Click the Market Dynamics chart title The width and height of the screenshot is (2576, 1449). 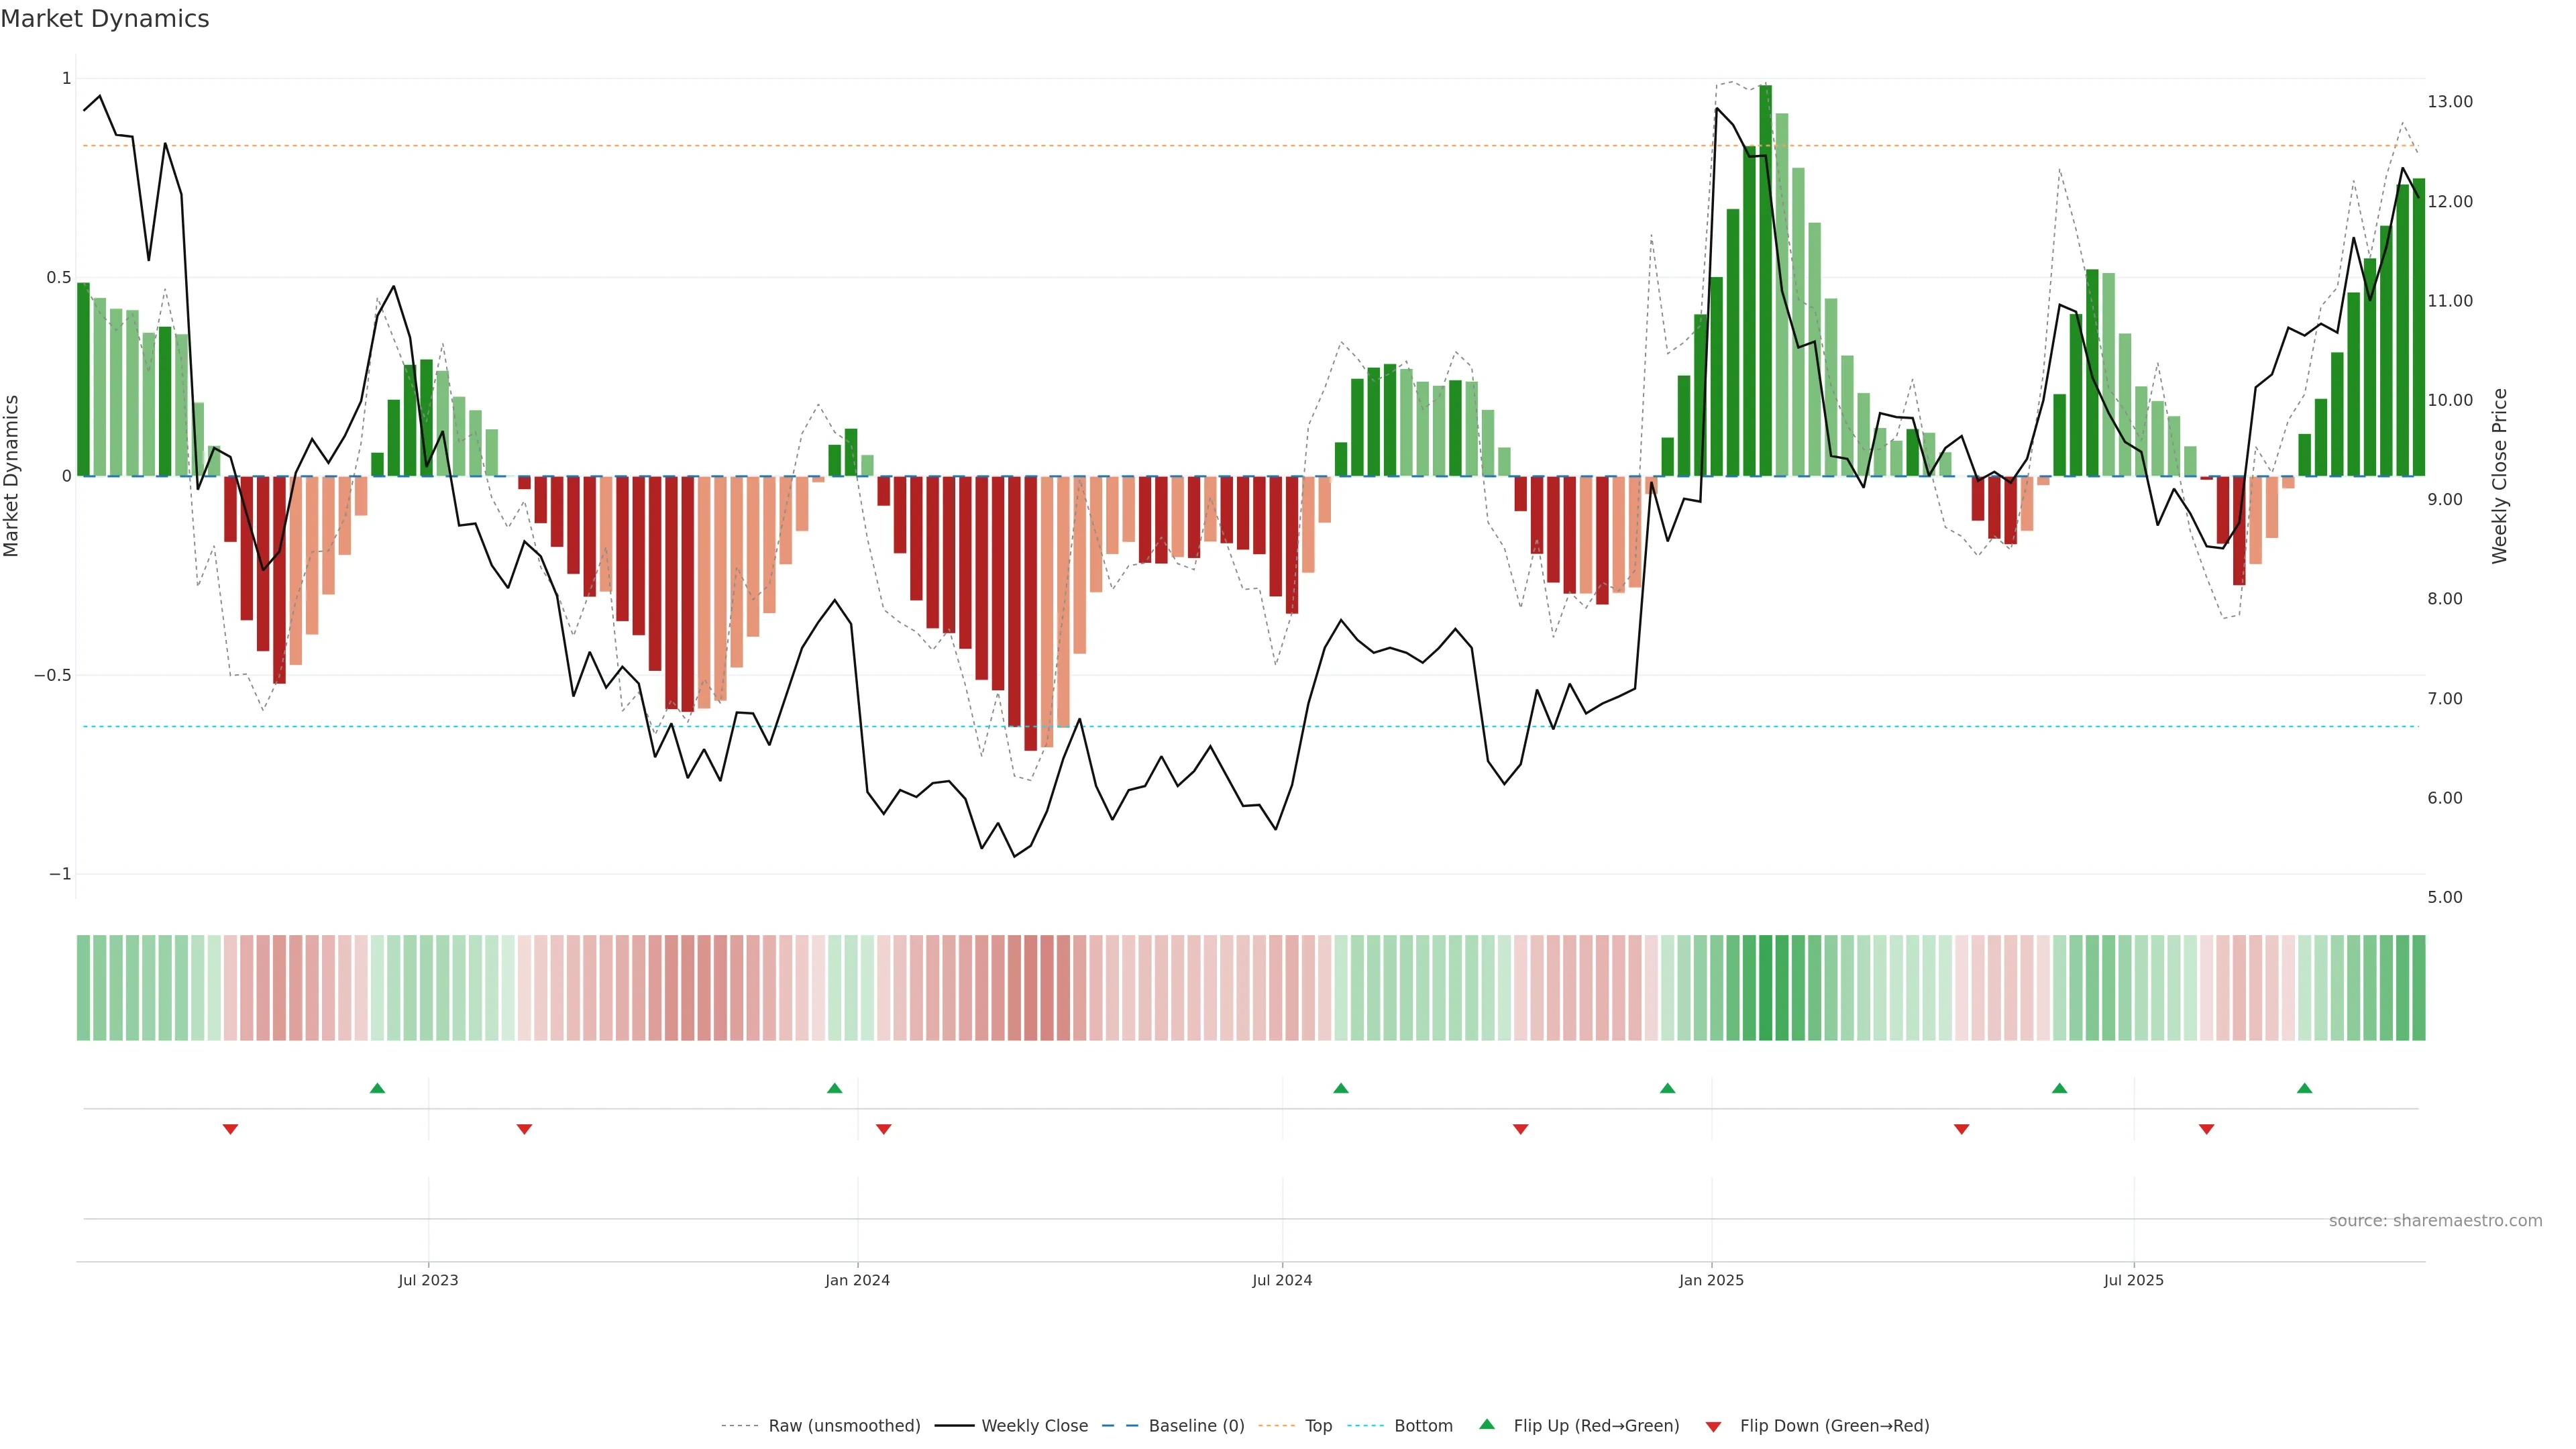tap(105, 19)
